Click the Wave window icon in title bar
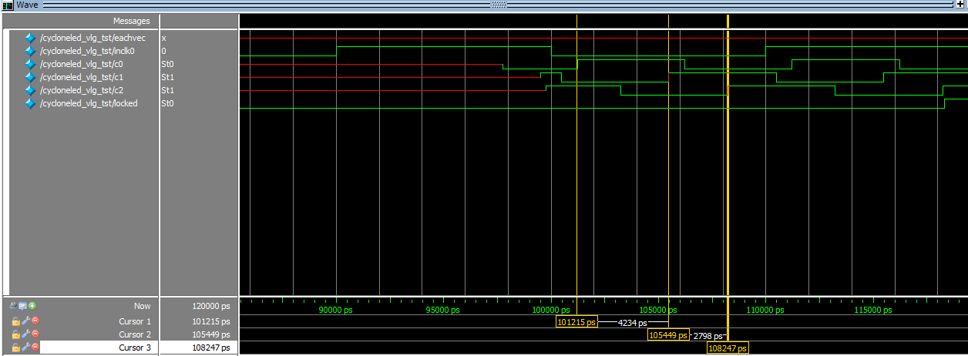Screen dimensions: 968x356 pos(8,5)
